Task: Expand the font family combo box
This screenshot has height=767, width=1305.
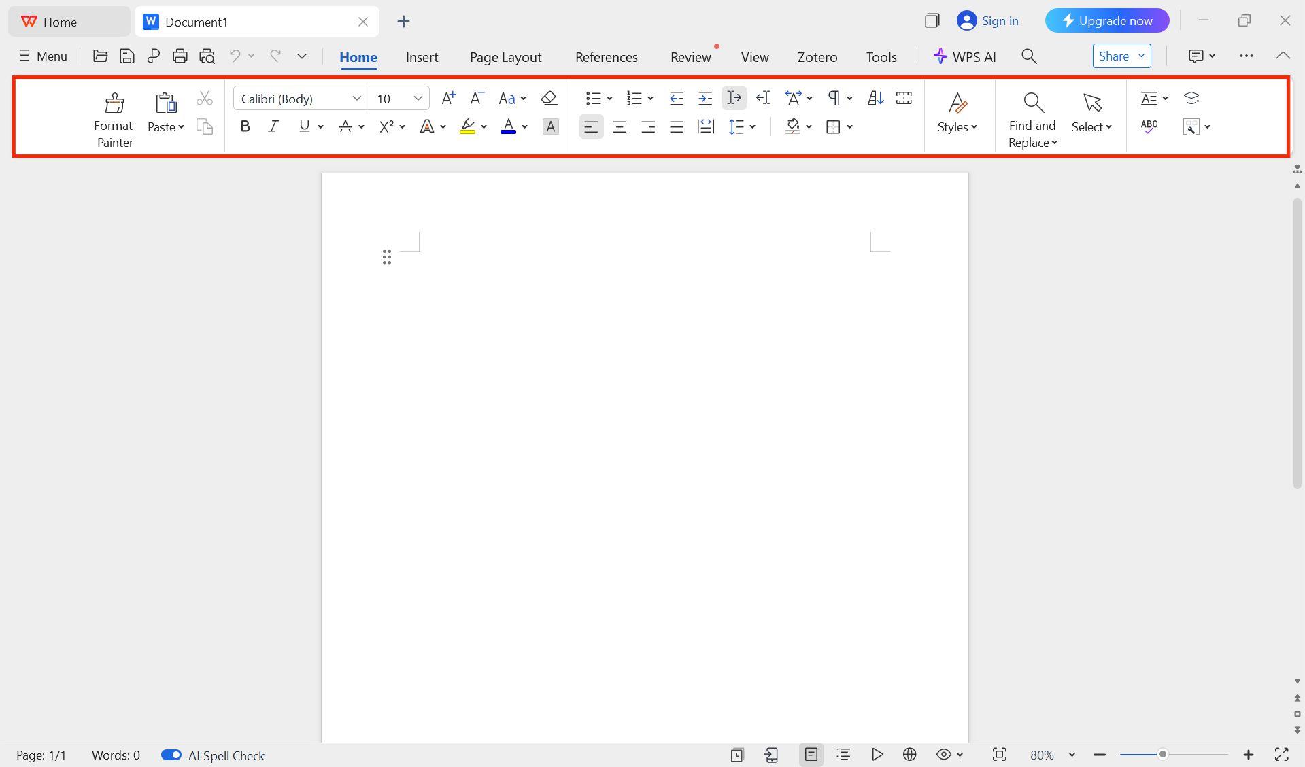Action: 356,98
